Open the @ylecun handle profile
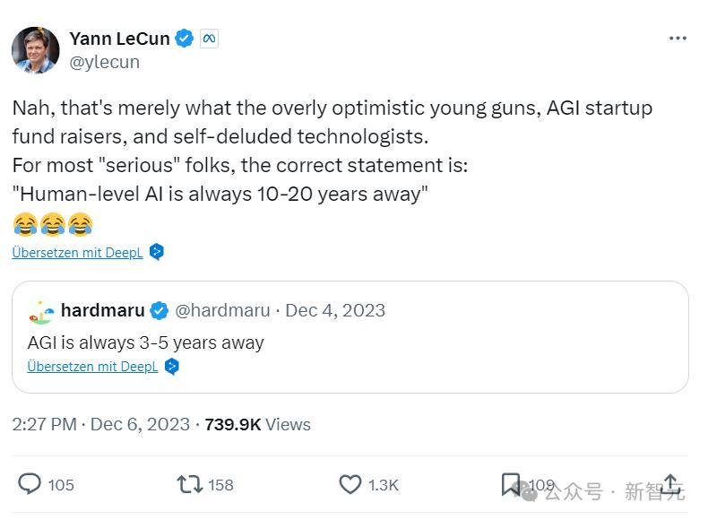 pyautogui.click(x=105, y=62)
